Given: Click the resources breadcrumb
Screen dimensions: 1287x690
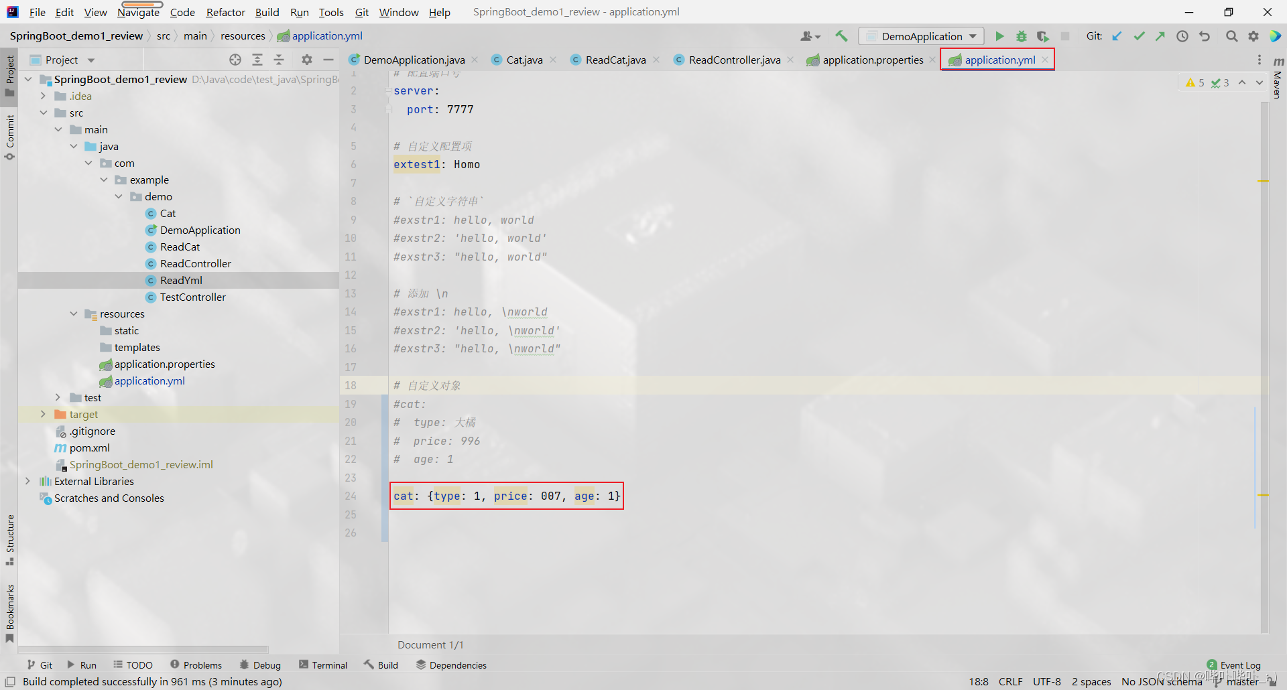Looking at the screenshot, I should (243, 36).
